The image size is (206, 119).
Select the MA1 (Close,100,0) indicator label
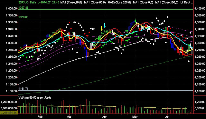167,2
